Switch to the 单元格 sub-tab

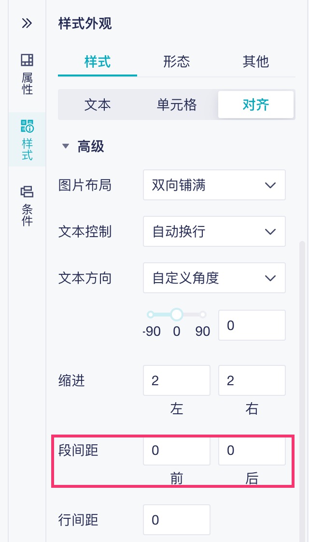point(177,105)
